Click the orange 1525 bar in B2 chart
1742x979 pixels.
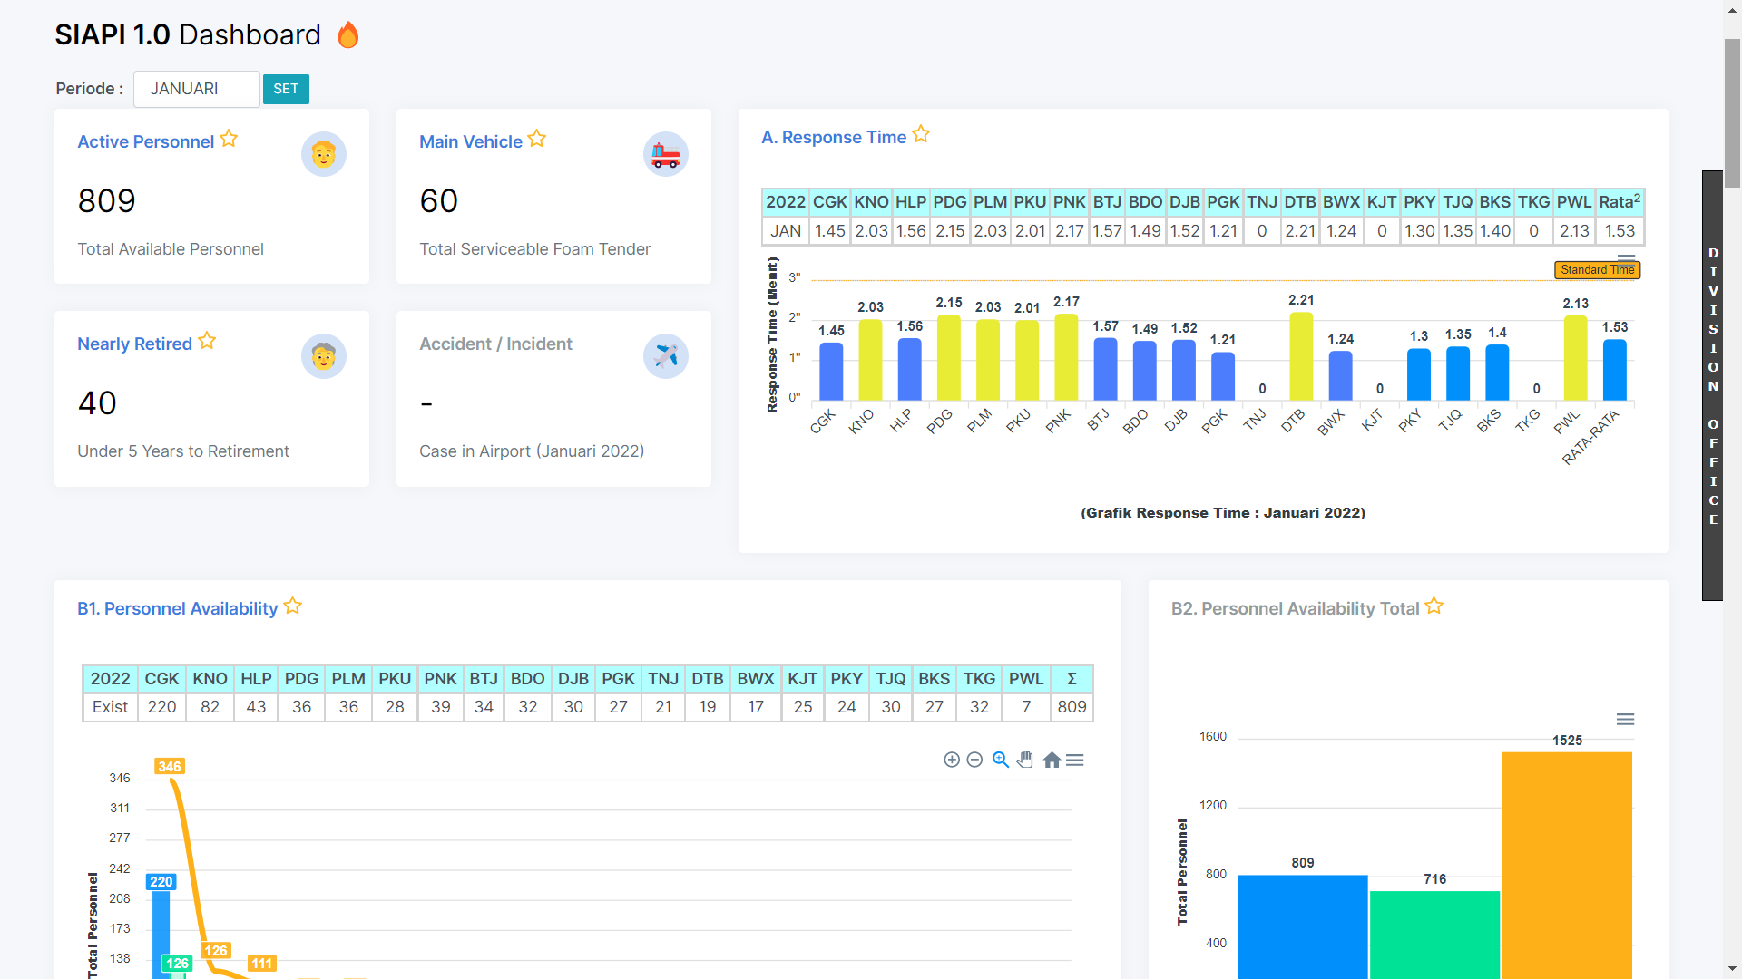point(1567,866)
